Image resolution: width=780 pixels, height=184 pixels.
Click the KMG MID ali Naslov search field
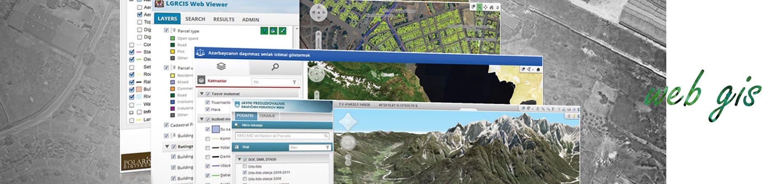(x=282, y=136)
